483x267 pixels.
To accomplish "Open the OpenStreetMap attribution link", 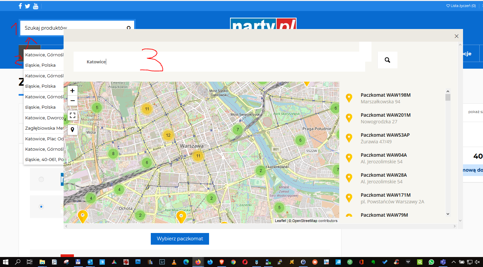I will (x=305, y=221).
